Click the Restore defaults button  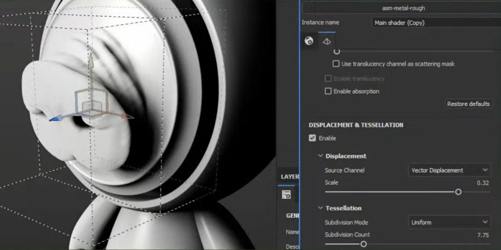pyautogui.click(x=468, y=104)
